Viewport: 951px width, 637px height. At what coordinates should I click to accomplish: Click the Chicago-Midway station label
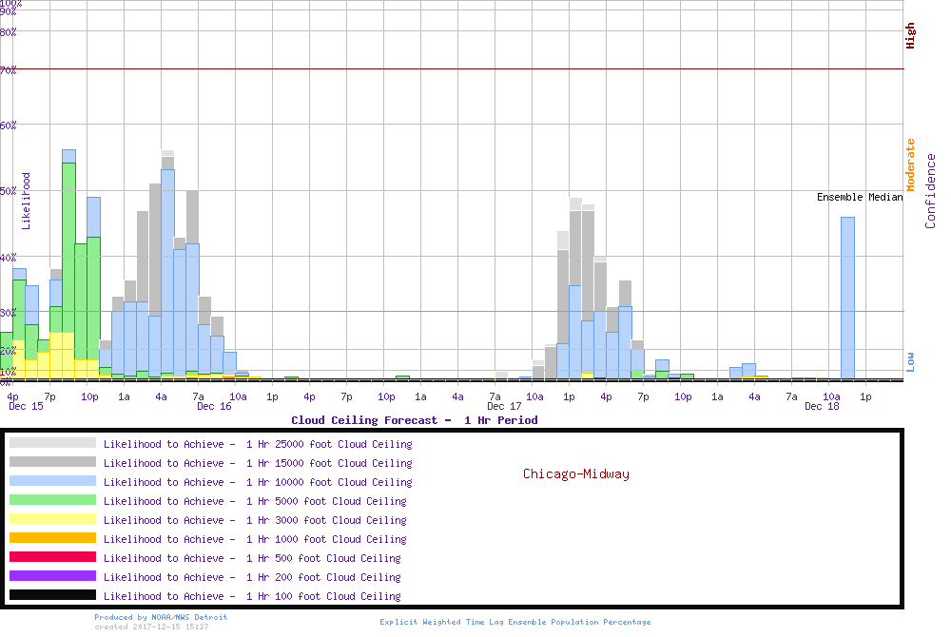click(575, 473)
